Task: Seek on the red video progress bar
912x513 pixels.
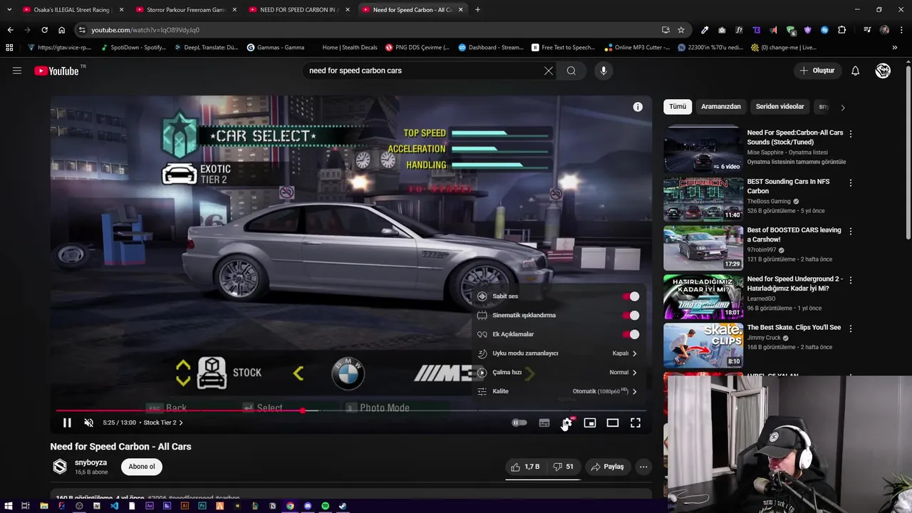Action: point(351,410)
